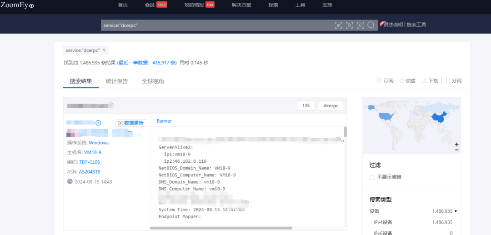Click the IP search icon in search bar
The height and width of the screenshot is (235, 491).
tap(338, 25)
